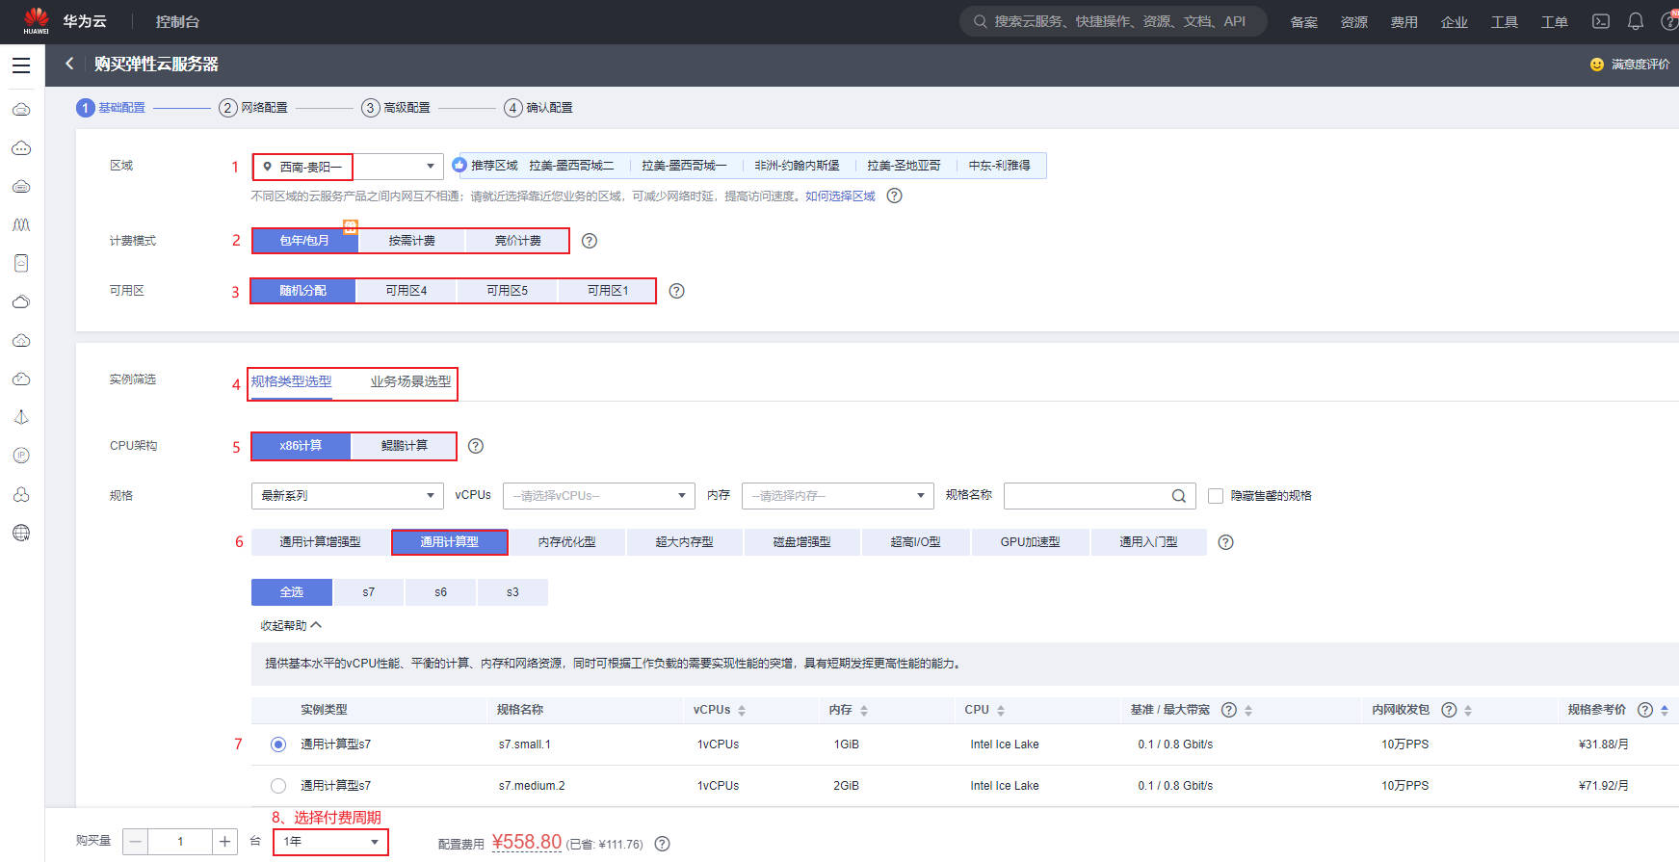
Task: Click the sidebar sailboat-shaped icon
Action: pos(21,417)
